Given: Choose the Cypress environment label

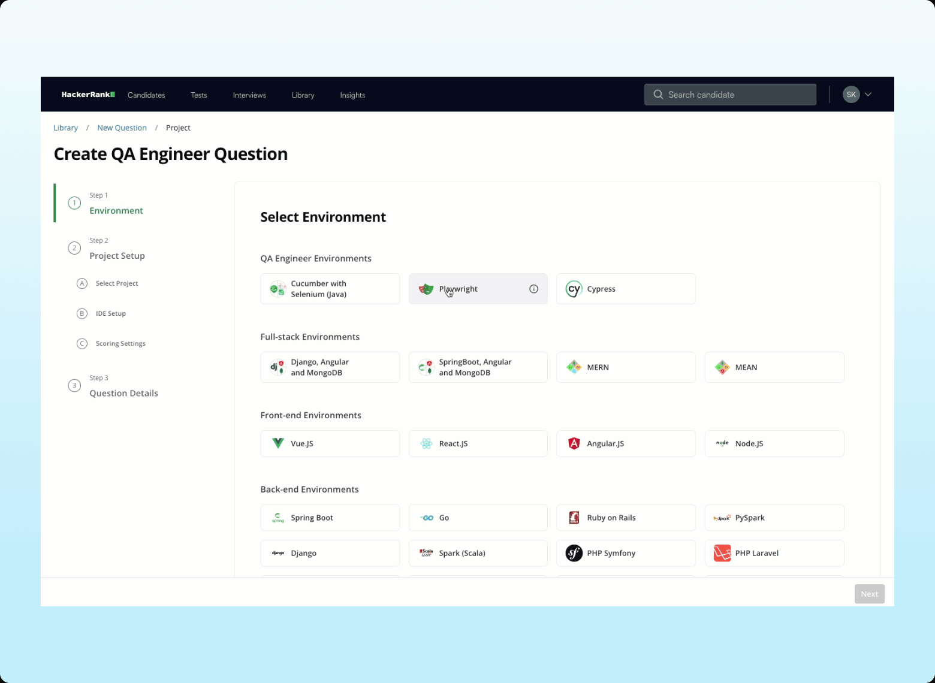Looking at the screenshot, I should coord(601,289).
